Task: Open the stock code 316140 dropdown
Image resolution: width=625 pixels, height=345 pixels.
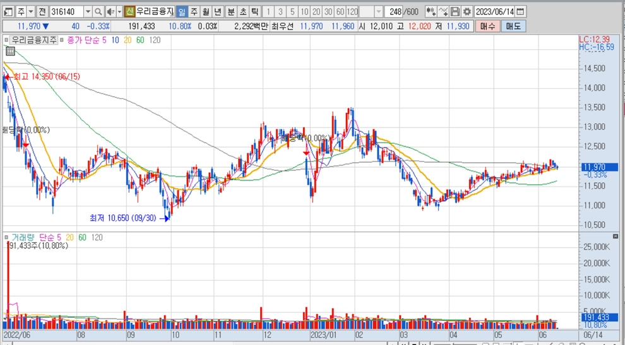Action: (87, 11)
